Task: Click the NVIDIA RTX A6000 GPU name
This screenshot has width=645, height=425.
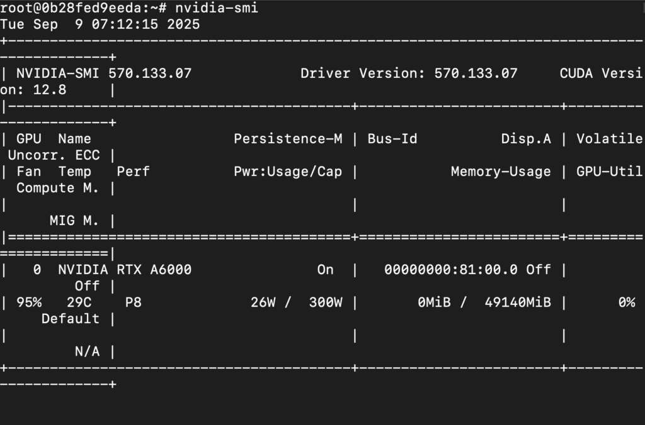Action: 125,270
